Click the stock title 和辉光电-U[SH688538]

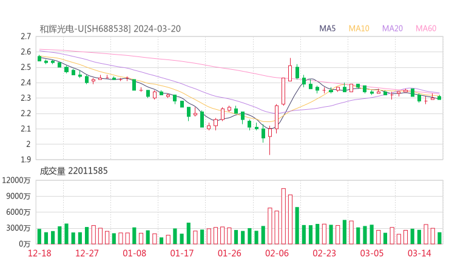[x=86, y=29]
